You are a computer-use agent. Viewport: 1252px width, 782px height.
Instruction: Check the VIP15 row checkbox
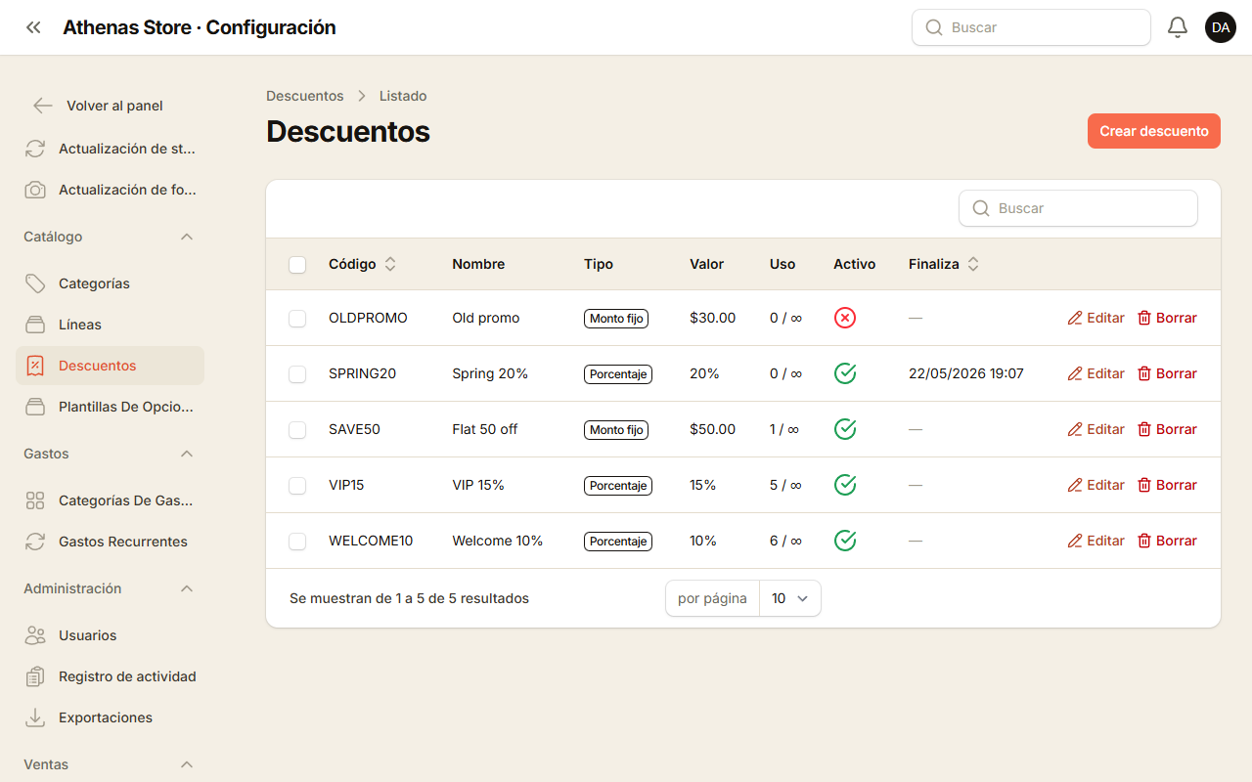[297, 485]
